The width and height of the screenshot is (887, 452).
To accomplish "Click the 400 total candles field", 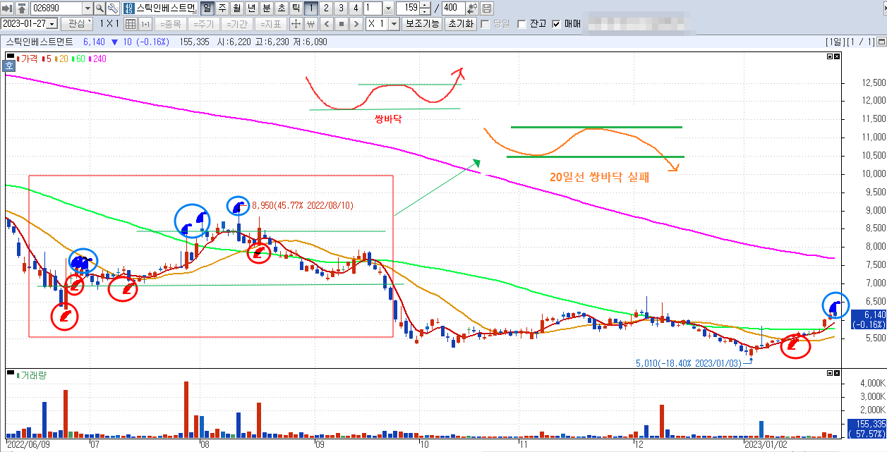I will [x=453, y=8].
